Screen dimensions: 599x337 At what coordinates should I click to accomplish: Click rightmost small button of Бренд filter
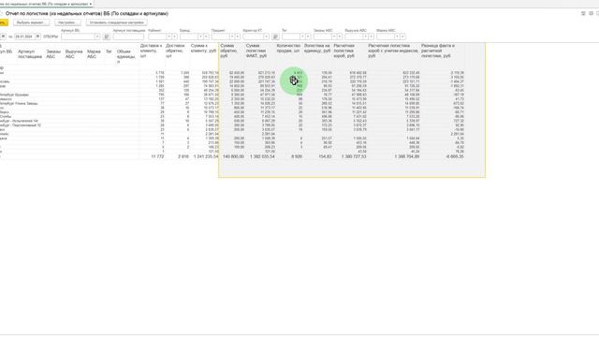click(x=206, y=37)
